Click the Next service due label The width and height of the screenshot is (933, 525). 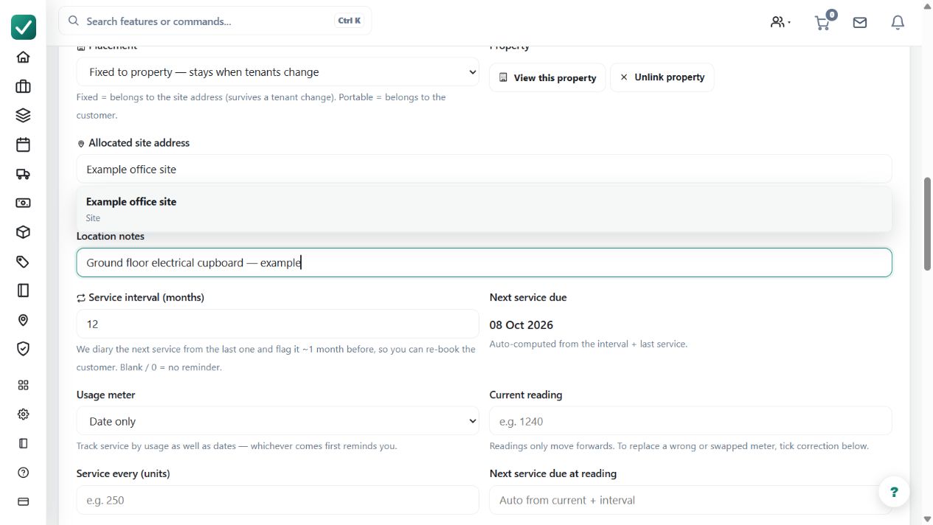coord(528,298)
